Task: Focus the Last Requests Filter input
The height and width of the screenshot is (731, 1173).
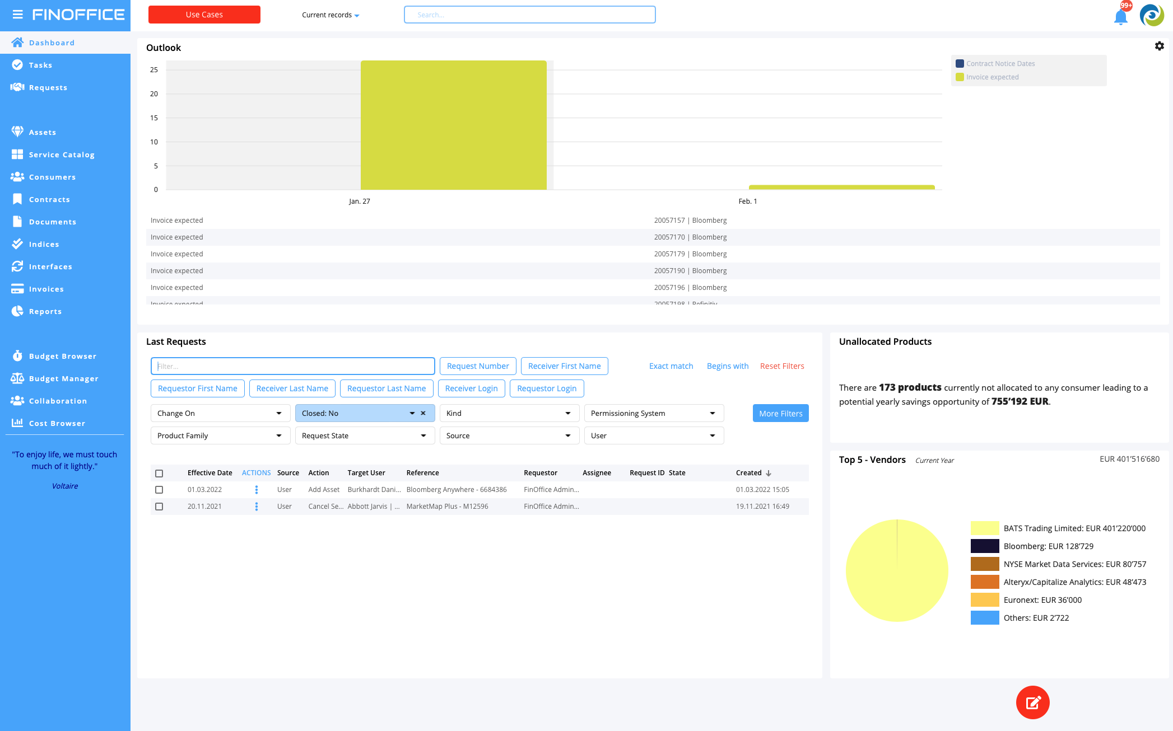Action: [293, 366]
